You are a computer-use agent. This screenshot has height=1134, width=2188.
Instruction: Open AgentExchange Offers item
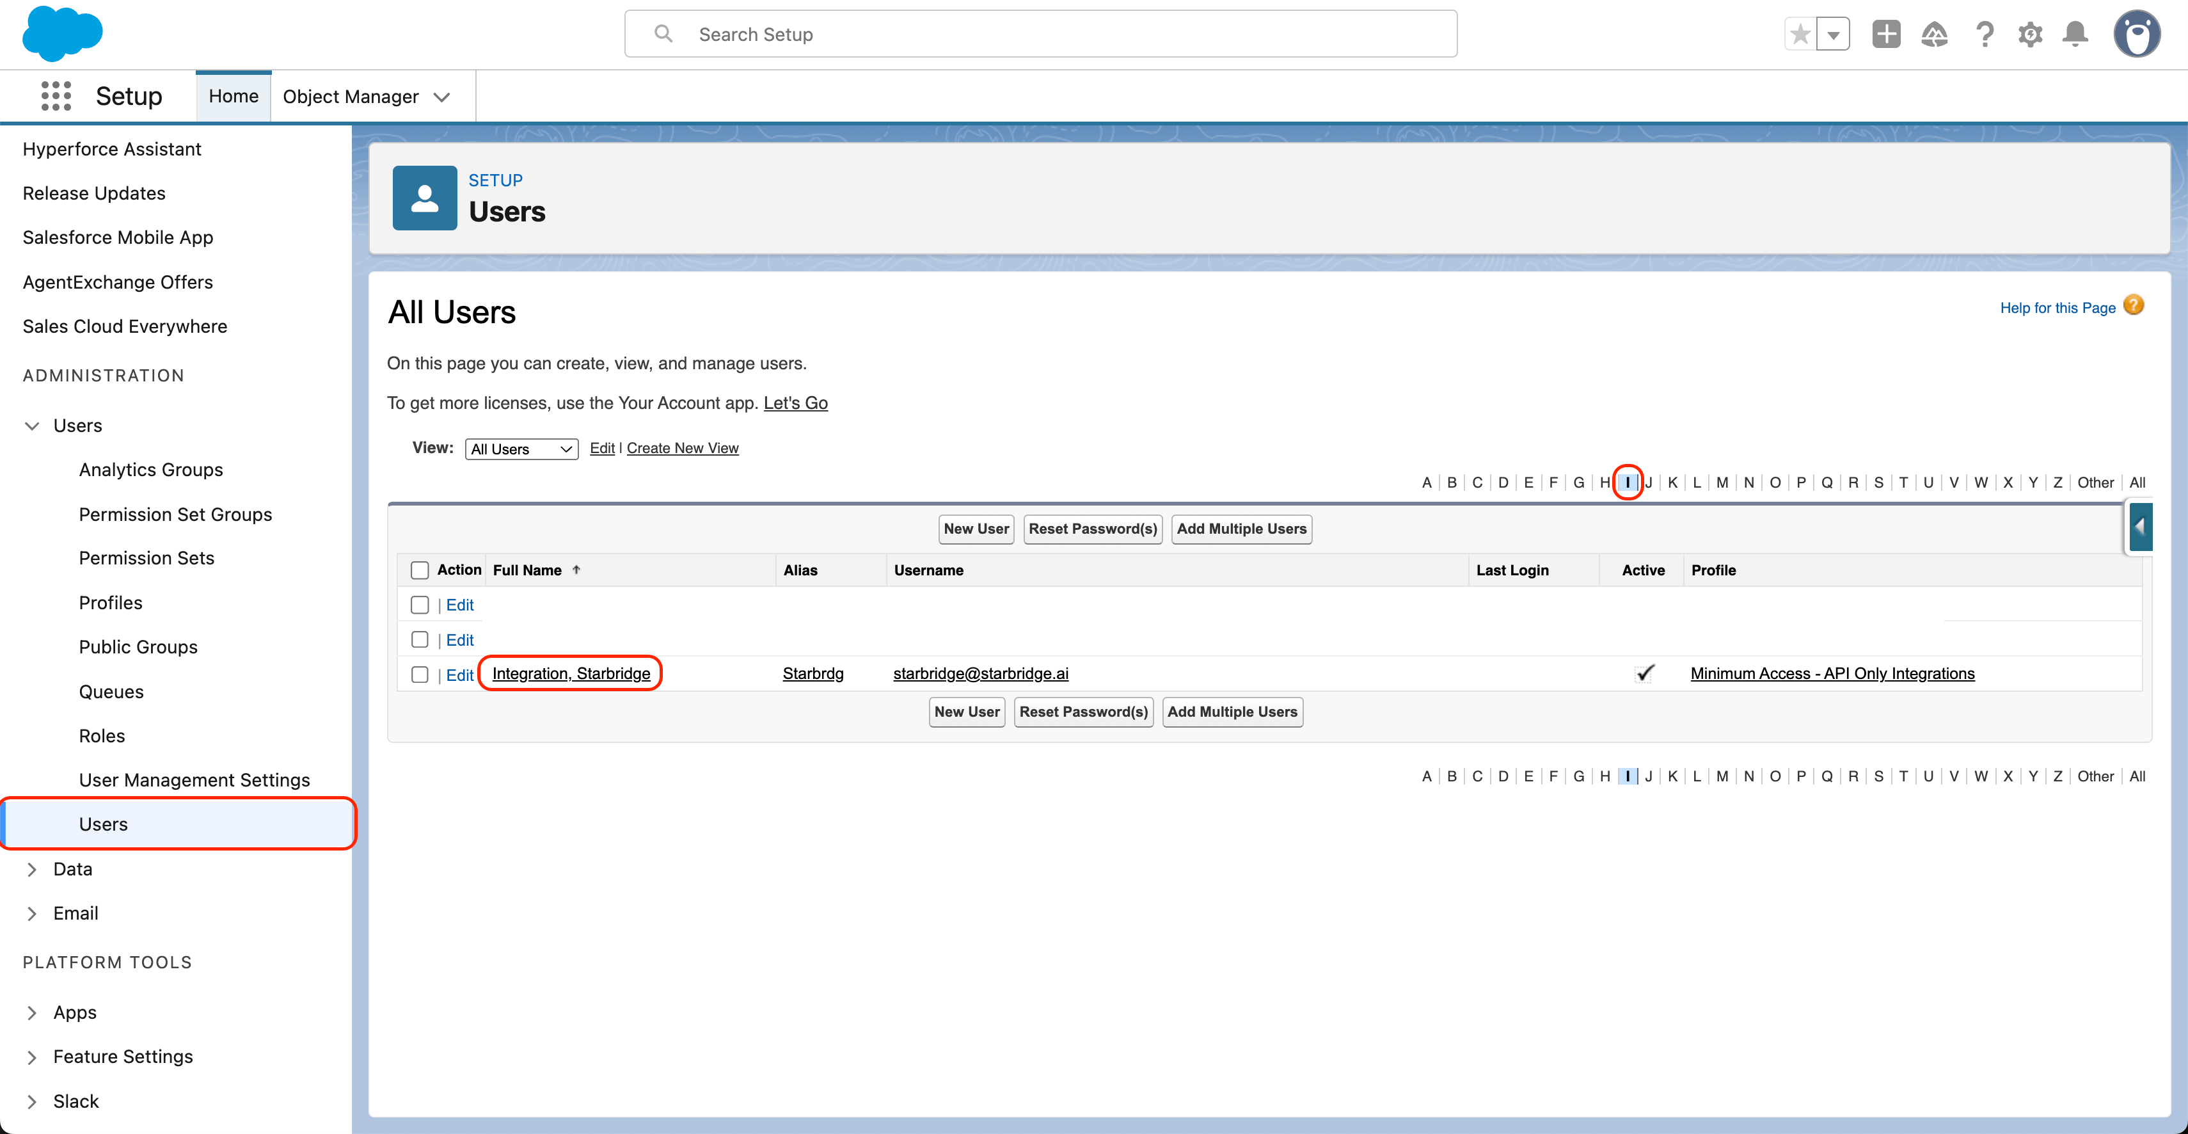[118, 282]
